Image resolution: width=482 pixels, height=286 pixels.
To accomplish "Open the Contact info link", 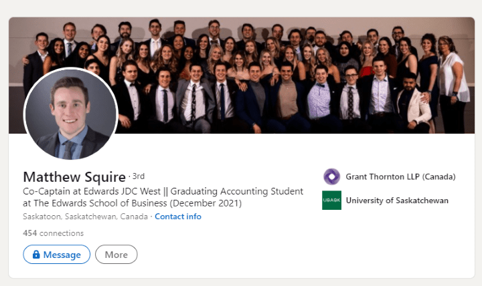I will [178, 217].
